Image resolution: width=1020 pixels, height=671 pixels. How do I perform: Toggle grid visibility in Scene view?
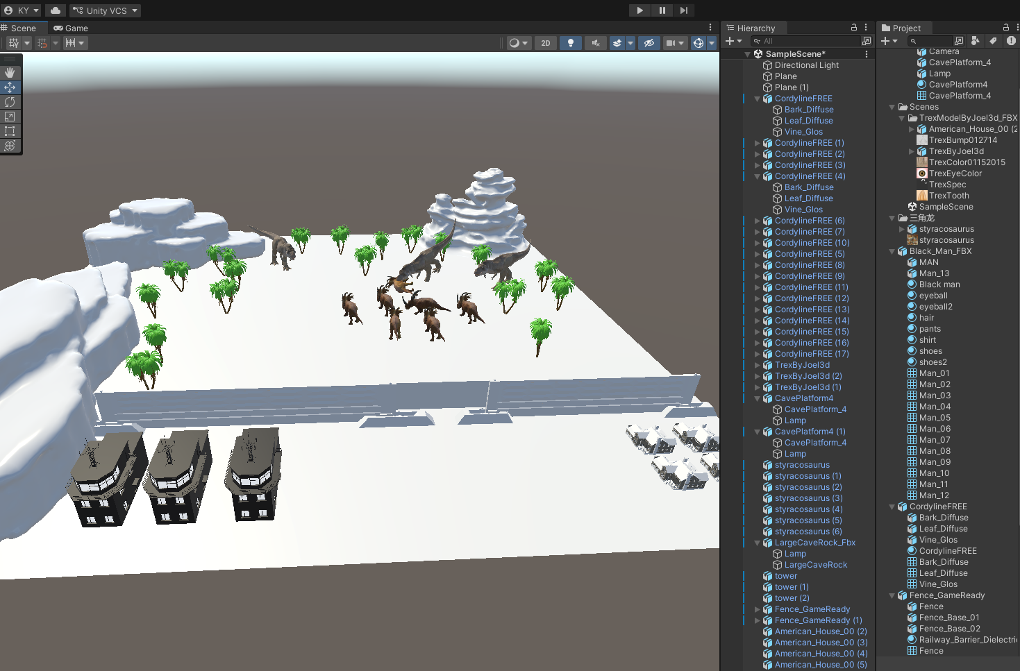click(x=14, y=43)
